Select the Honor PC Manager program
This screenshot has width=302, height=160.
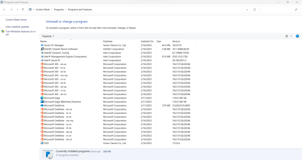pos(54,45)
